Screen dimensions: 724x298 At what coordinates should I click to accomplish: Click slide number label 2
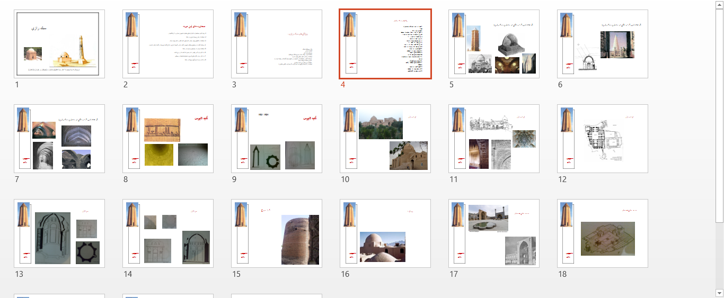pyautogui.click(x=126, y=85)
